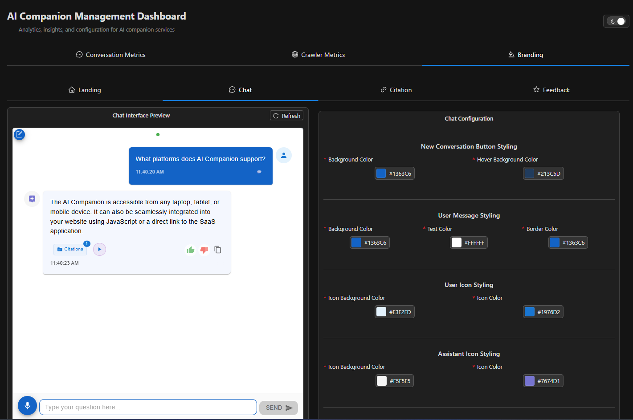The height and width of the screenshot is (420, 633).
Task: Give a thumbs down to the assistant response
Action: click(204, 250)
